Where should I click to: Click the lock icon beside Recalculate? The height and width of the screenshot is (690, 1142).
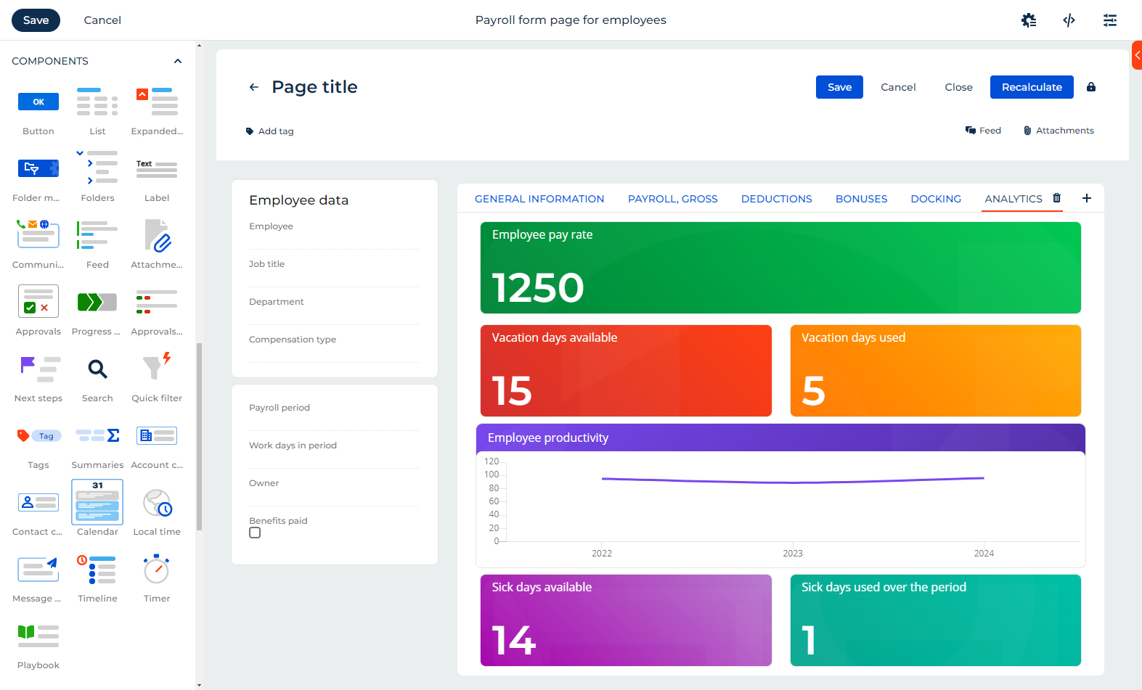tap(1091, 87)
